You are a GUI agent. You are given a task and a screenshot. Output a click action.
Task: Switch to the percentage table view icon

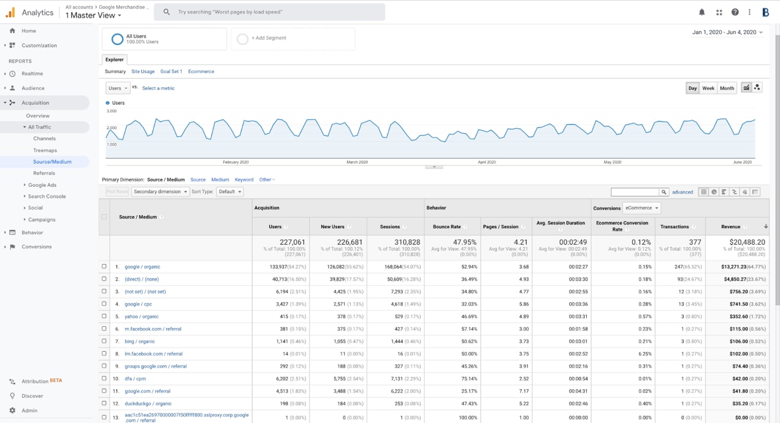pyautogui.click(x=724, y=192)
